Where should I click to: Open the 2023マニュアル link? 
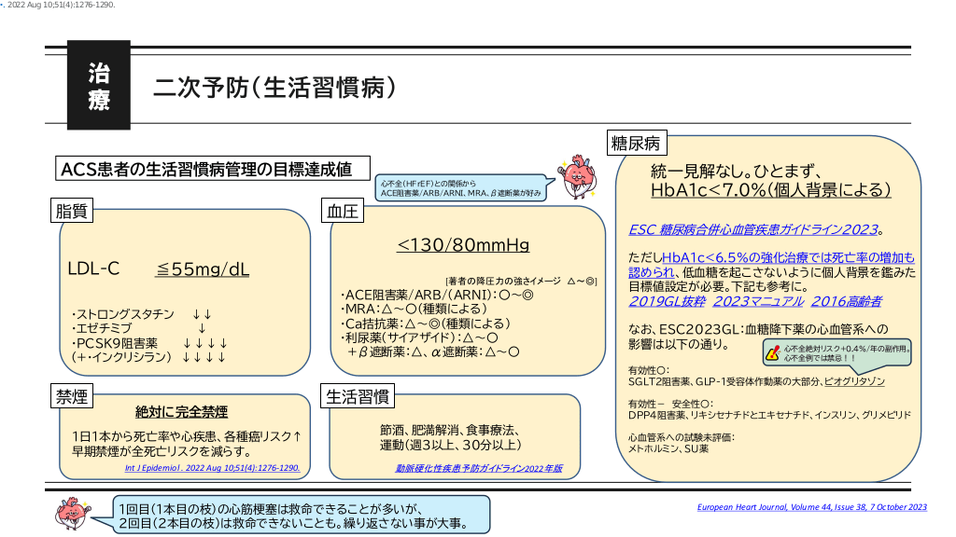[757, 301]
